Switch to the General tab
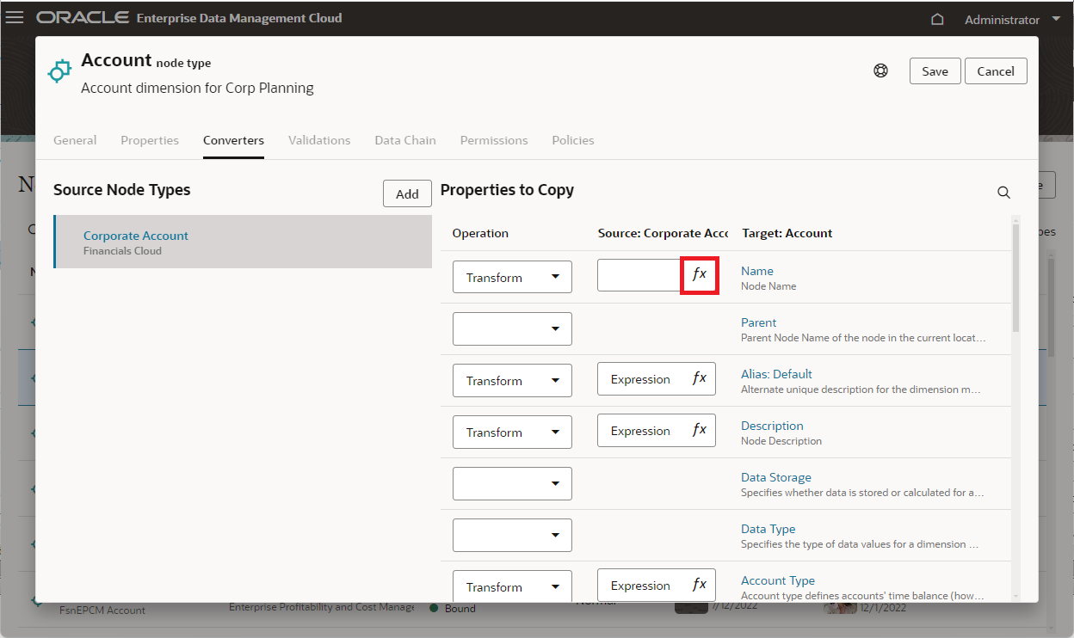This screenshot has width=1074, height=638. point(75,140)
